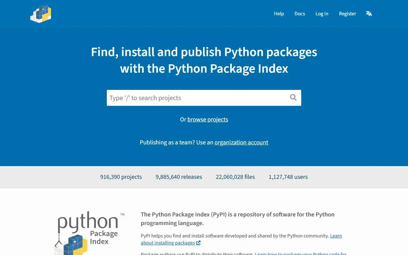Viewport: 408px width, 255px height.
Task: Follow the browse projects link
Action: coord(208,120)
